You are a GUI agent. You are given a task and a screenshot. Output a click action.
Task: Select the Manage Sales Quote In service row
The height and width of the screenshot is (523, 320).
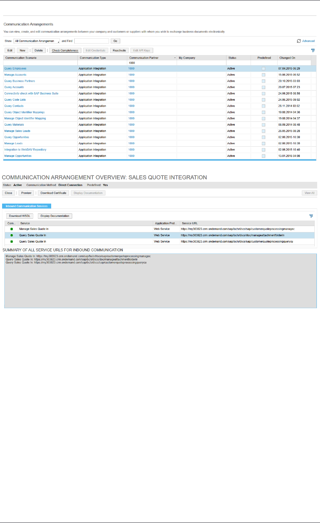[x=160, y=229]
